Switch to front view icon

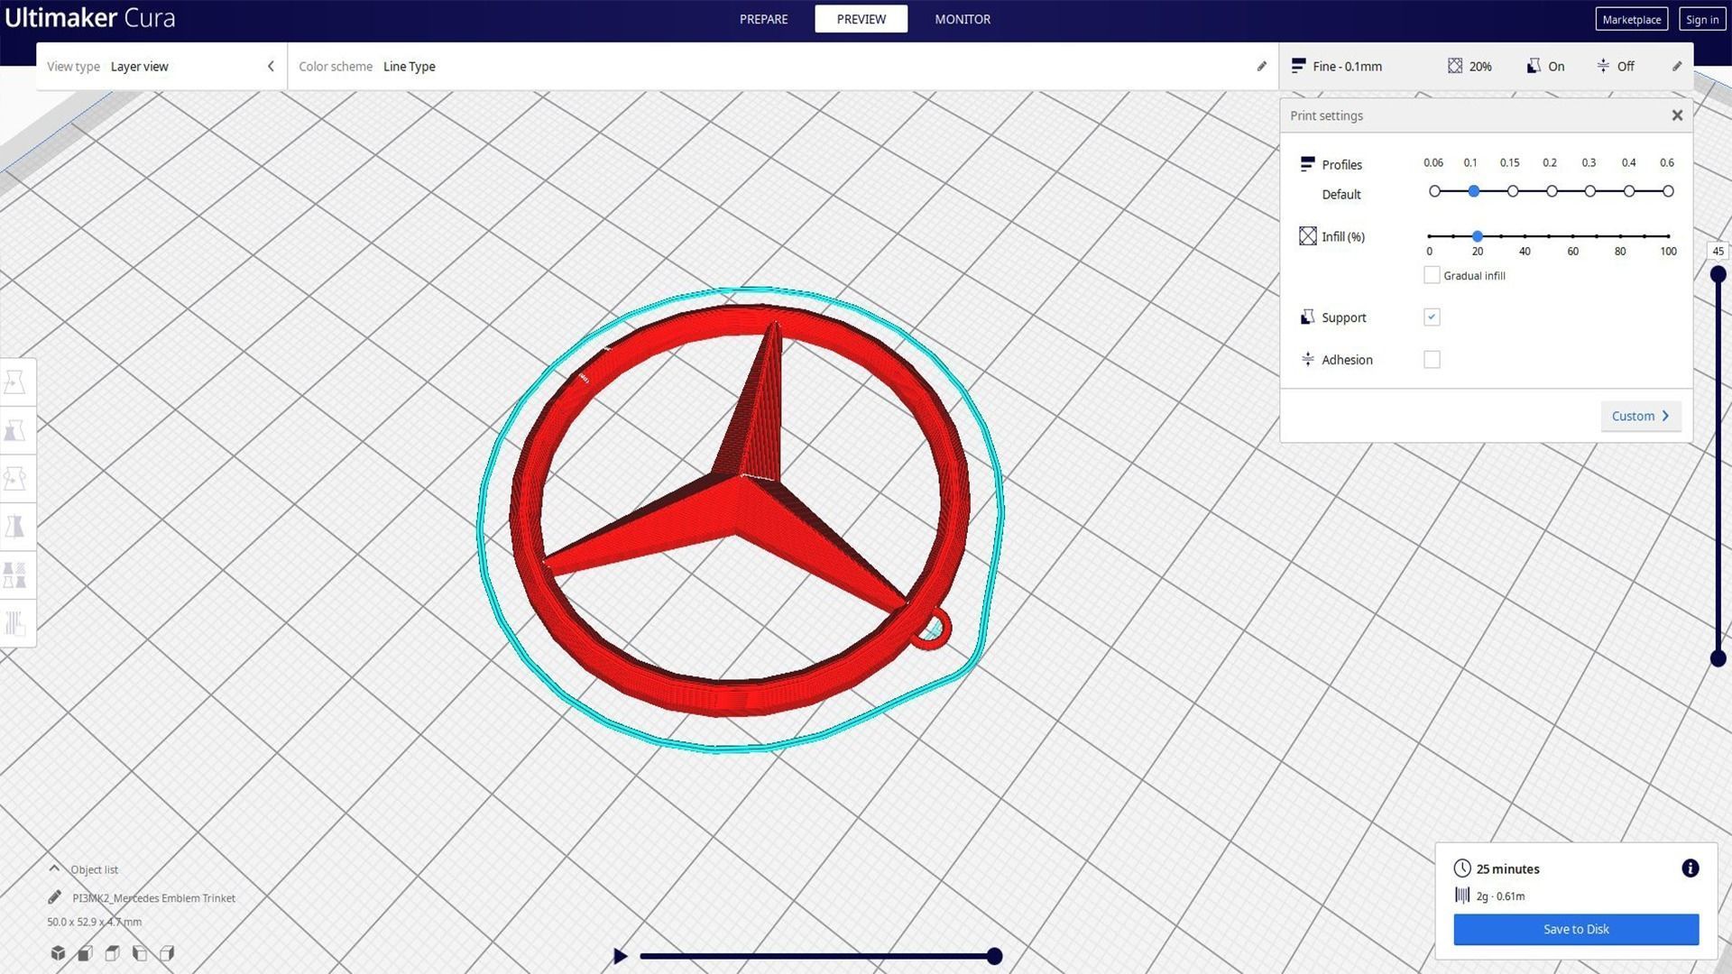click(85, 953)
